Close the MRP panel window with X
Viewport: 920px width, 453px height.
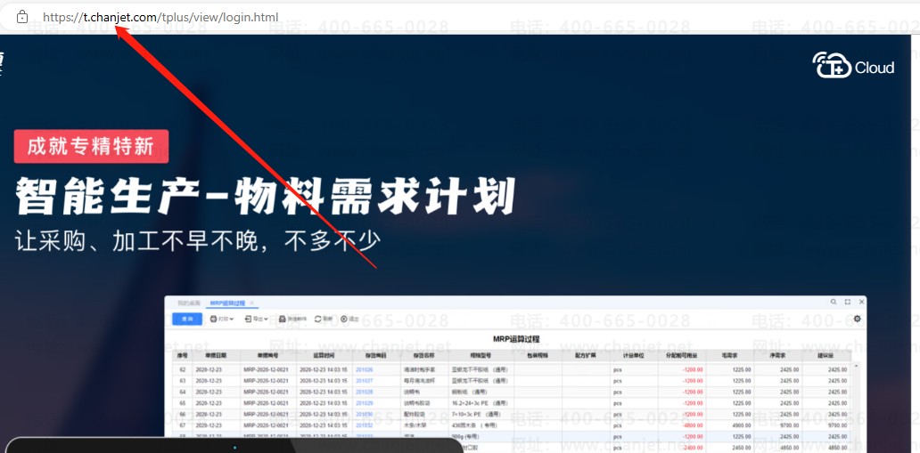point(861,302)
